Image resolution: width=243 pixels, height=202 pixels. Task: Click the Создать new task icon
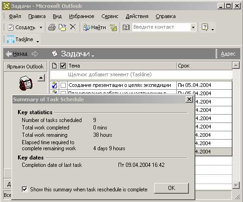pos(11,27)
